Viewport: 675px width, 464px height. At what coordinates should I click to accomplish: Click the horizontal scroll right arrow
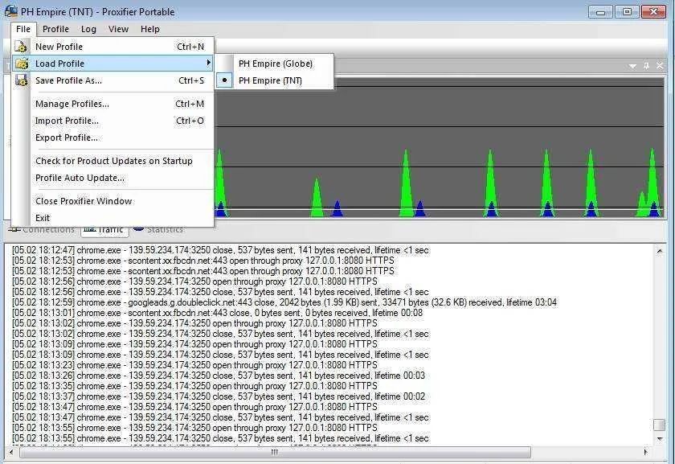point(645,452)
